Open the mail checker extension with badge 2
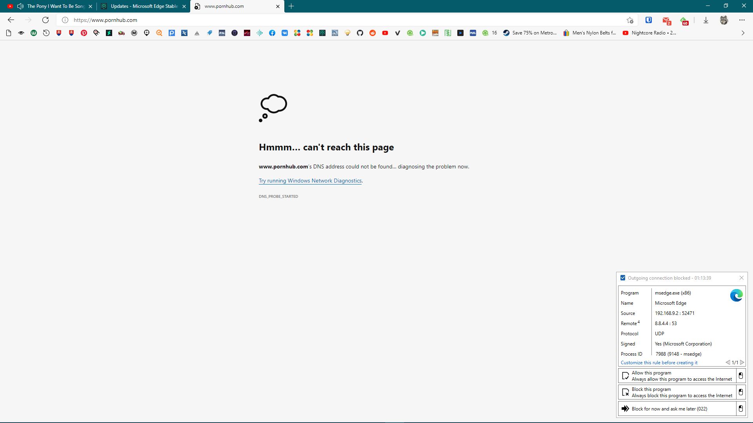Viewport: 753px width, 423px height. coord(666,20)
